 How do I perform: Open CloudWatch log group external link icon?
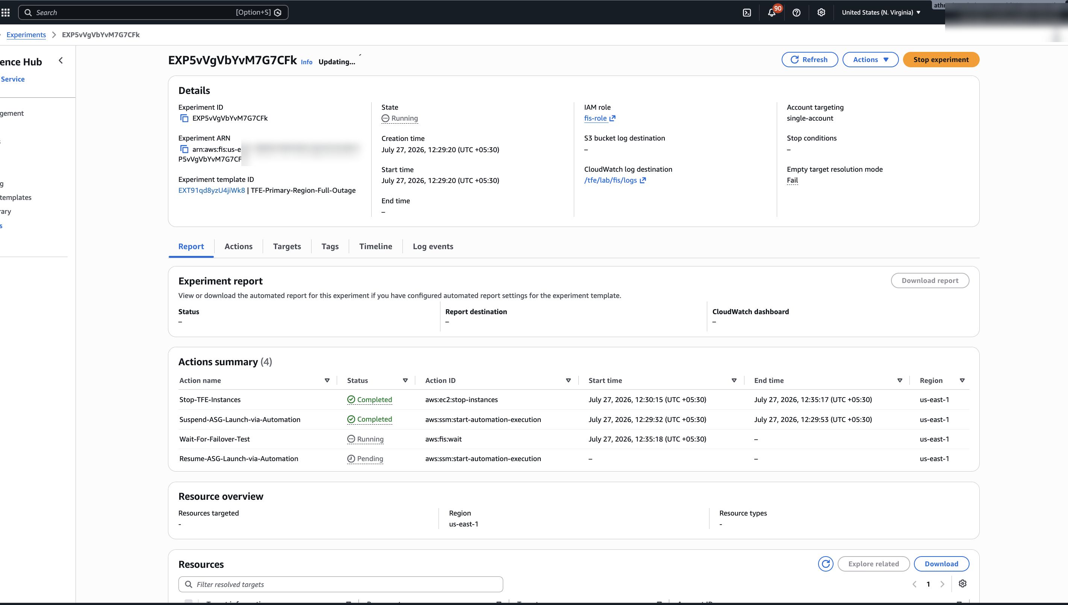643,180
